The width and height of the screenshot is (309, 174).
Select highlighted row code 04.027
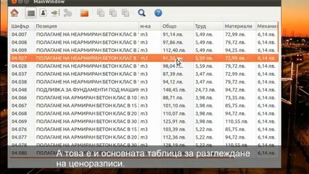pos(19,58)
